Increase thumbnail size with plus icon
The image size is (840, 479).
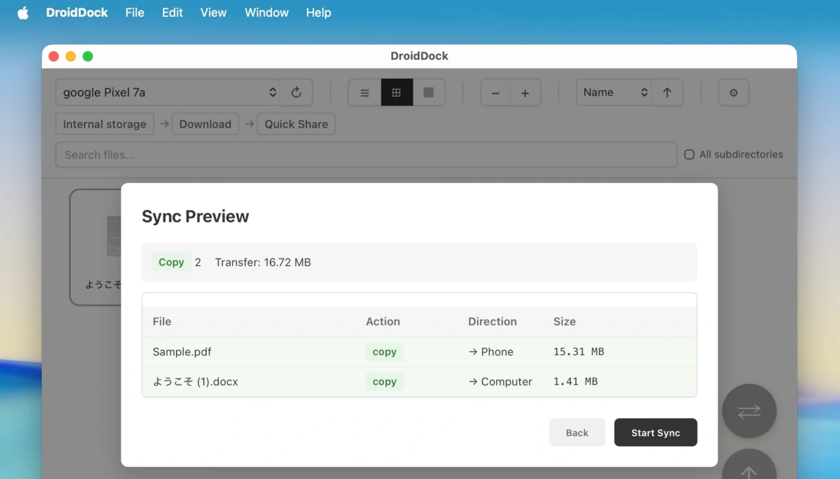(x=525, y=93)
